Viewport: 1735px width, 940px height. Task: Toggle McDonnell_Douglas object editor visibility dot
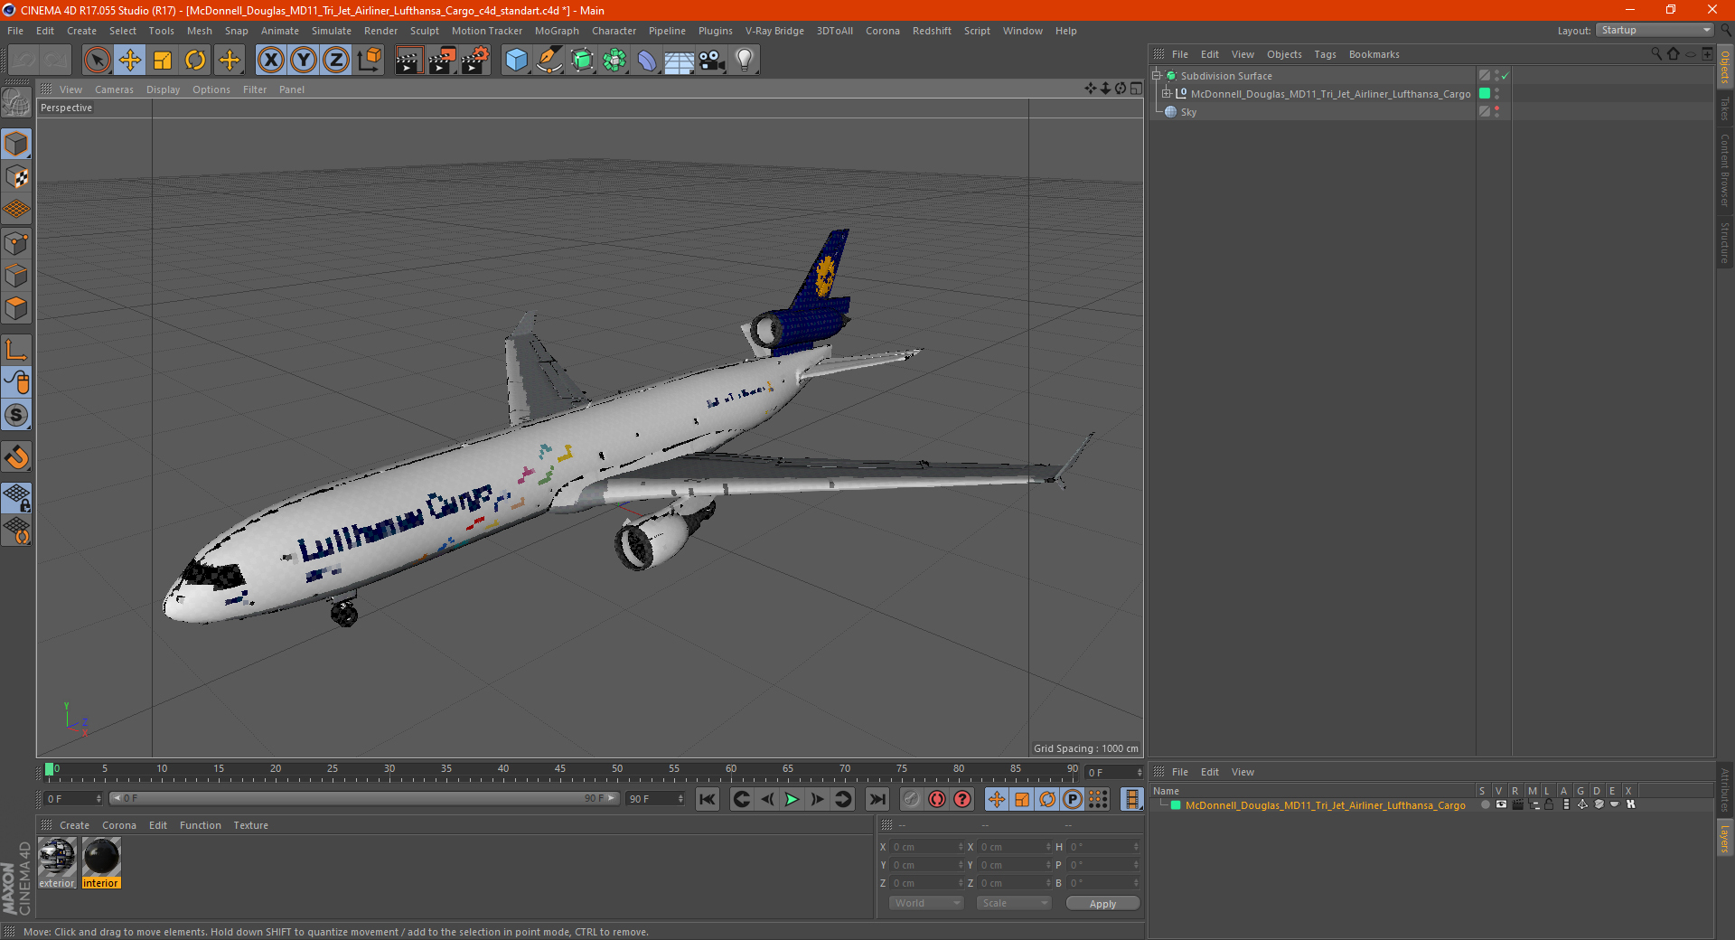tap(1496, 90)
